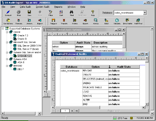Click the Save toolbar icon

[29, 13]
